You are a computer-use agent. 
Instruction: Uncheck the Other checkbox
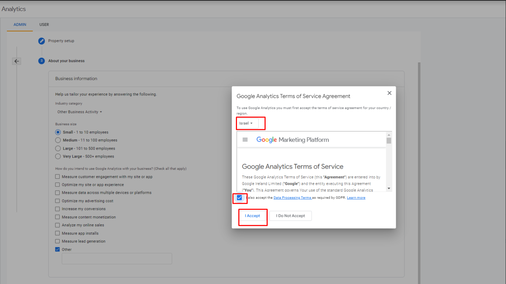(x=57, y=249)
